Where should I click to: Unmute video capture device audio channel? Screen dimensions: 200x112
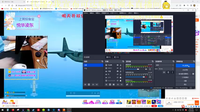click(x=146, y=77)
